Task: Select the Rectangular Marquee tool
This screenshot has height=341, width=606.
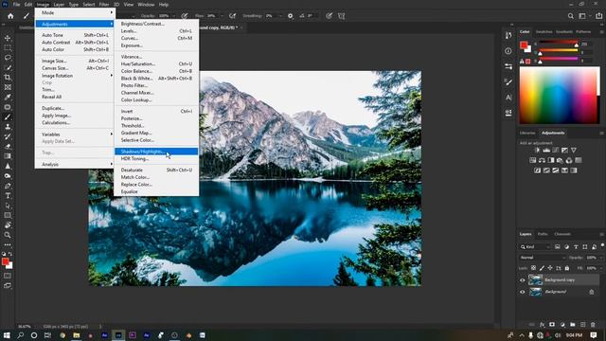Action: tap(8, 47)
